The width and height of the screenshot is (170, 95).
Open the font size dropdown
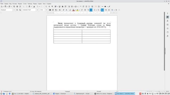[46, 10]
